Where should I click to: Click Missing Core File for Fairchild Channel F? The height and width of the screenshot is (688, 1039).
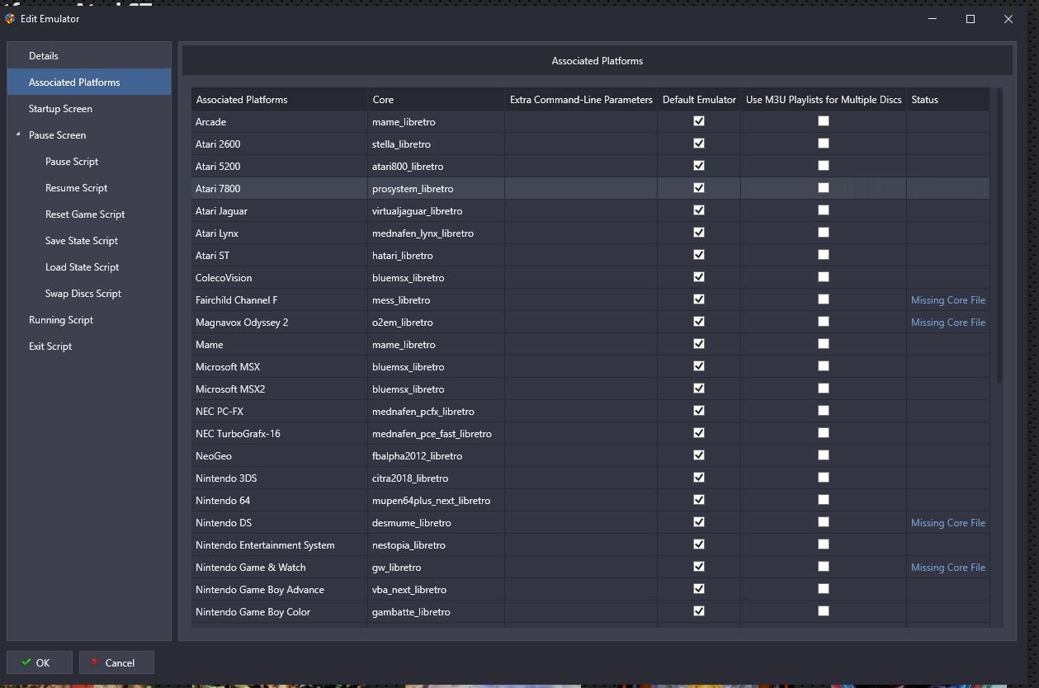coord(948,300)
